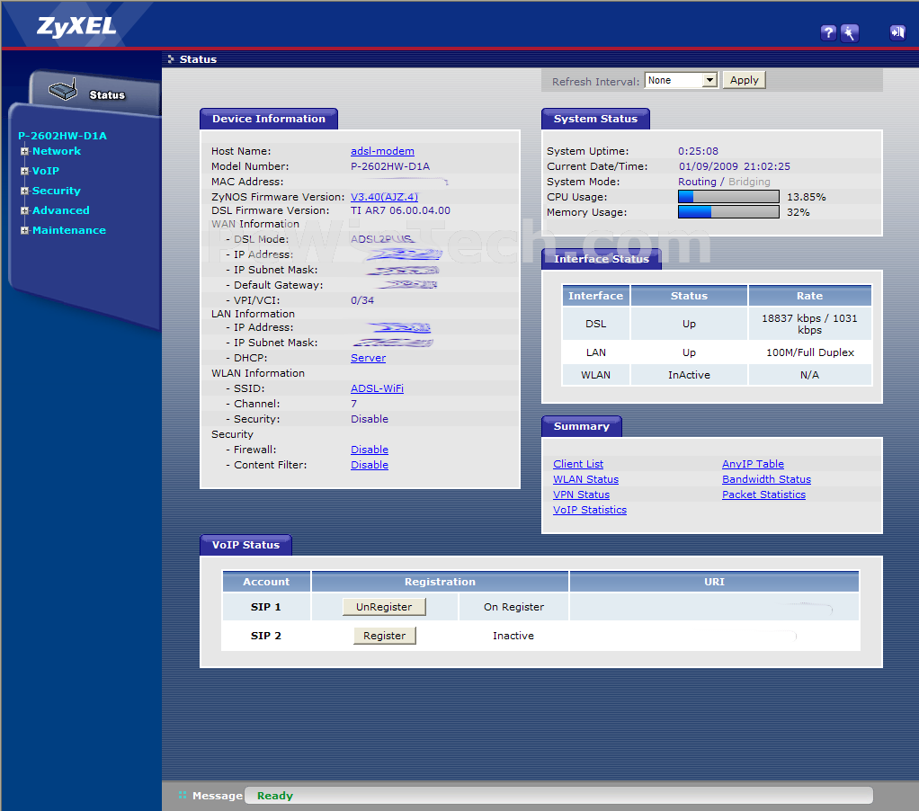Open the V3.40(AJZ.4) firmware link
The width and height of the screenshot is (919, 811).
[x=385, y=197]
